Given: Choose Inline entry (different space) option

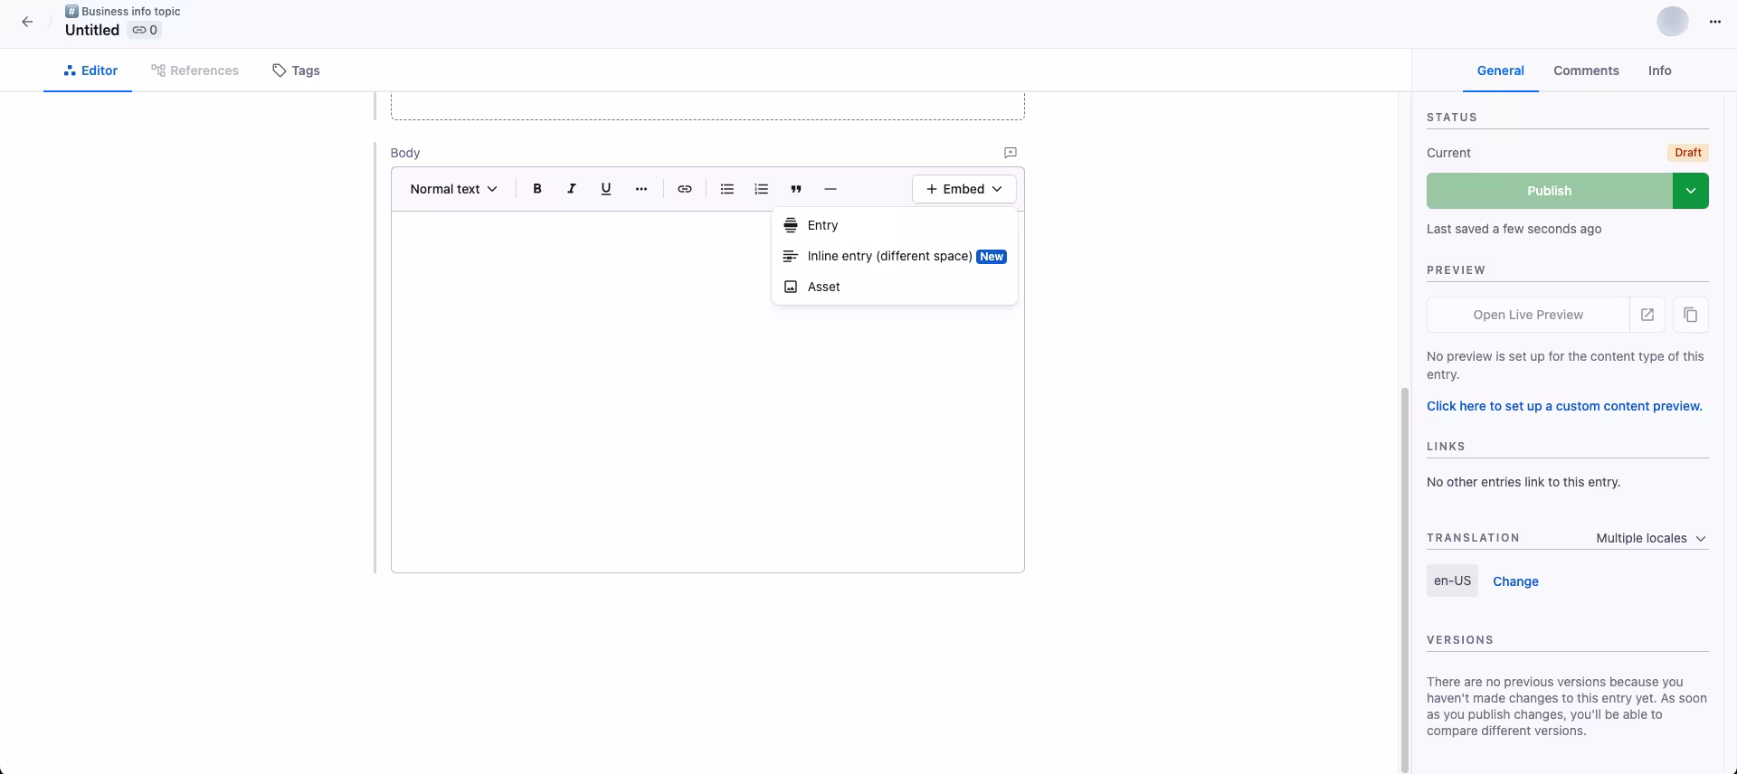Looking at the screenshot, I should click(x=895, y=256).
